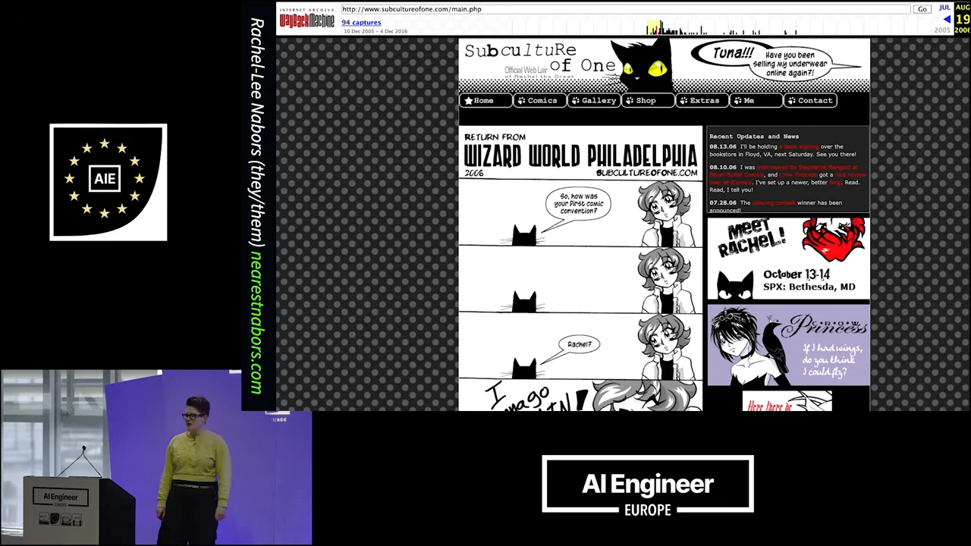Click the nearestnabors.com green text
This screenshot has width=971, height=546.
coord(256,323)
